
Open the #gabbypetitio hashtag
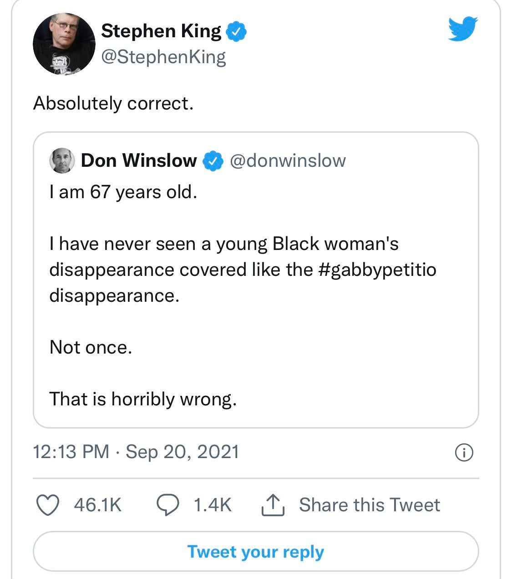pos(378,269)
